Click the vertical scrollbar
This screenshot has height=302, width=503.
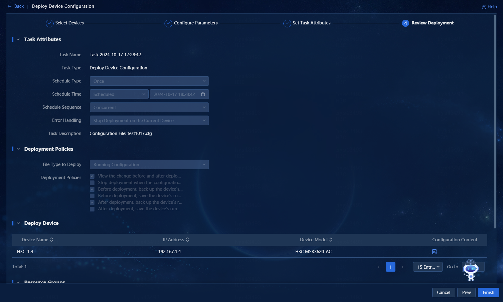[495, 122]
